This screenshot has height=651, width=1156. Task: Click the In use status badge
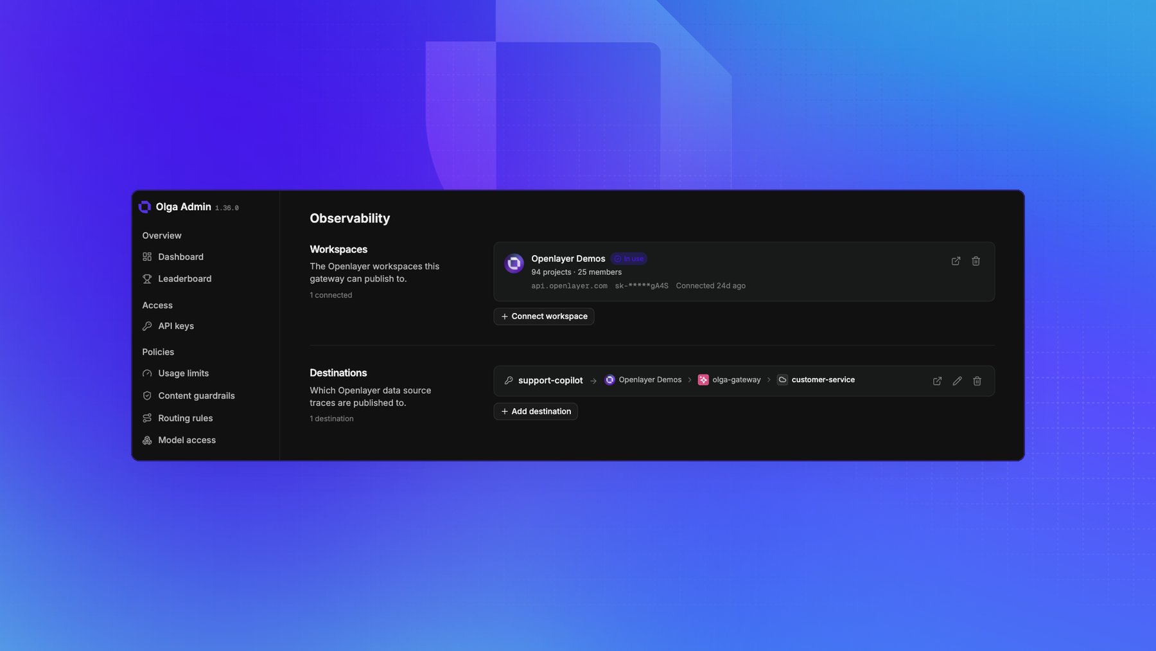click(x=629, y=259)
